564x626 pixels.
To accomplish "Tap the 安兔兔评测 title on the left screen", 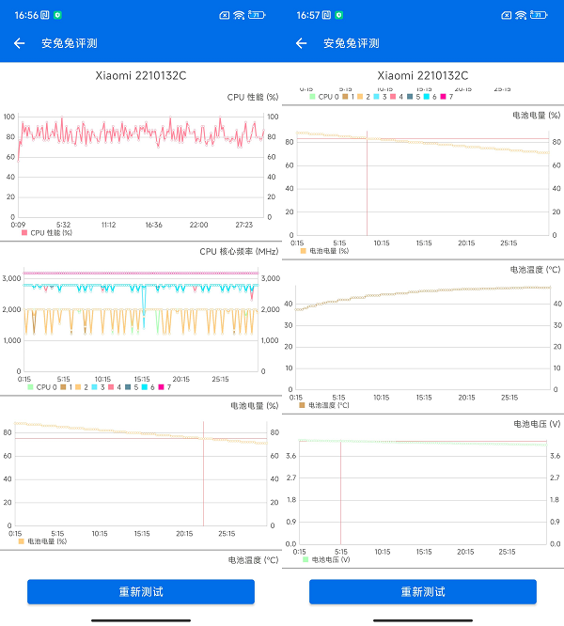I will [x=70, y=43].
